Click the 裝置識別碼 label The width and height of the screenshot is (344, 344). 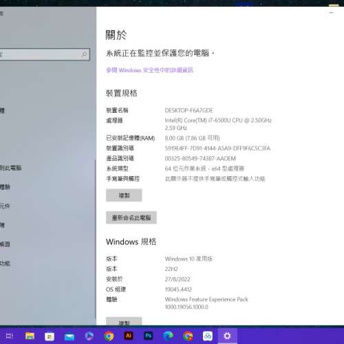pos(120,148)
